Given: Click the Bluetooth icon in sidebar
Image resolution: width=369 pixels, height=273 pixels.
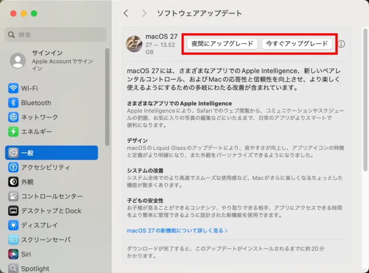Looking at the screenshot, I should point(13,103).
